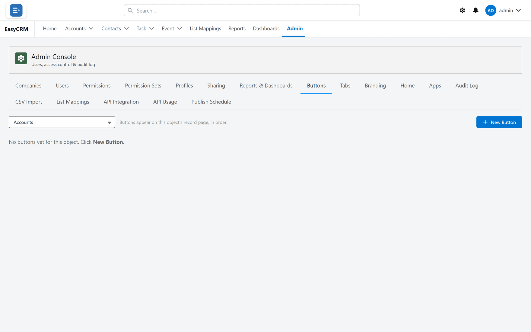531x332 pixels.
Task: Open the Accounts object selector dropdown
Action: coord(62,122)
